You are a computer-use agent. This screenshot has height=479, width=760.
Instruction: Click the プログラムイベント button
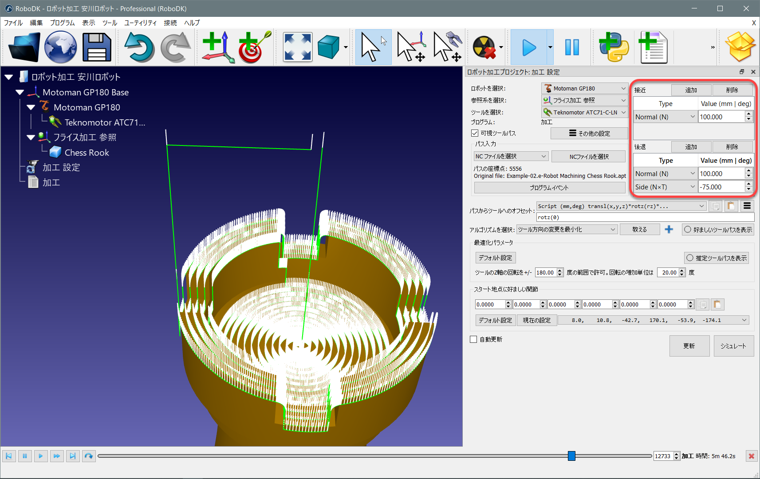549,188
